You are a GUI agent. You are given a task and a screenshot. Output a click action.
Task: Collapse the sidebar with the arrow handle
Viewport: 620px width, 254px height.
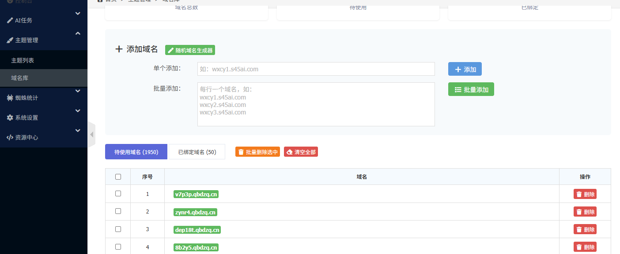pyautogui.click(x=91, y=134)
